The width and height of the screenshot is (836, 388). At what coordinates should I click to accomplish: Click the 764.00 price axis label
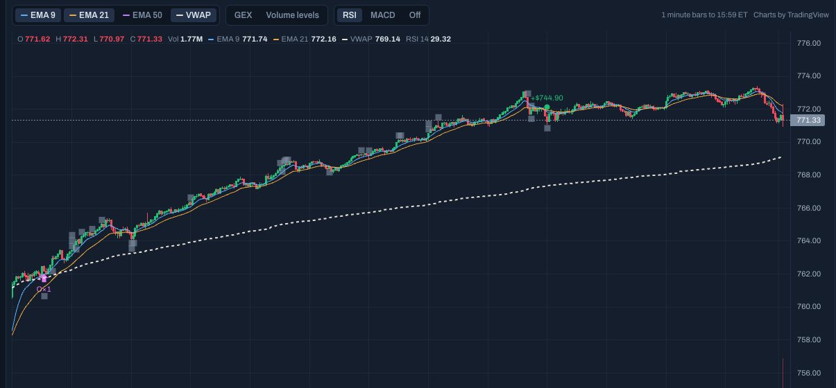[x=809, y=240]
